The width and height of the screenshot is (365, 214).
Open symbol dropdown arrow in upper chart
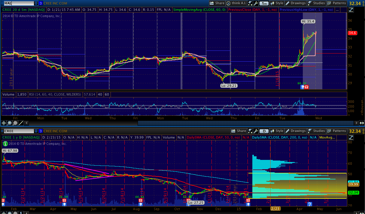click(36, 3)
